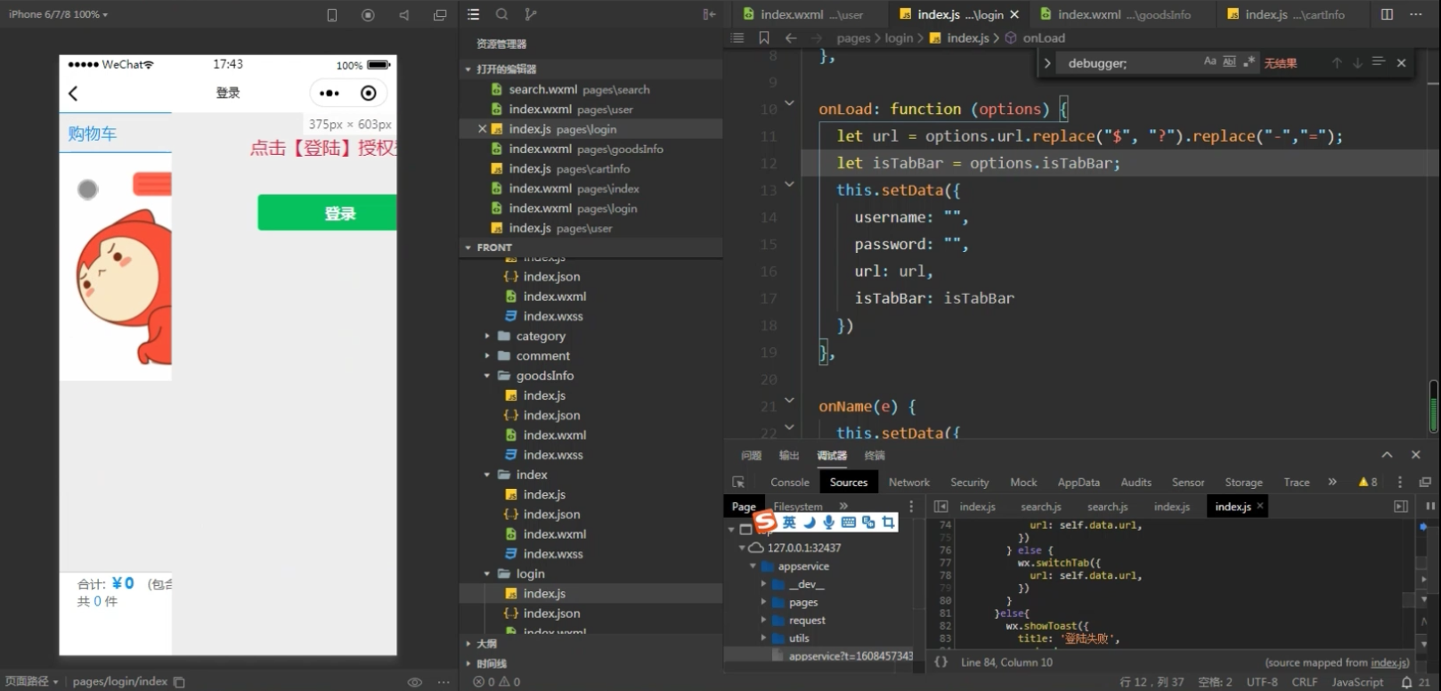The image size is (1441, 691).
Task: Open the AppData tab
Action: click(1079, 482)
